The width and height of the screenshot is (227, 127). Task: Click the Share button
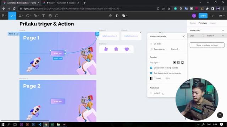coord(203,16)
